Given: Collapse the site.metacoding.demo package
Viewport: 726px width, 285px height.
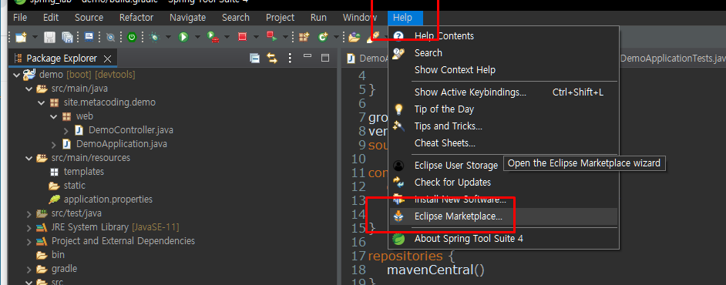Looking at the screenshot, I should pyautogui.click(x=42, y=102).
